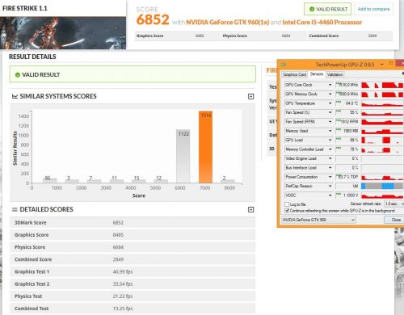
Task: Click the chart icon beside Similar Systems Scores
Action: [15, 96]
